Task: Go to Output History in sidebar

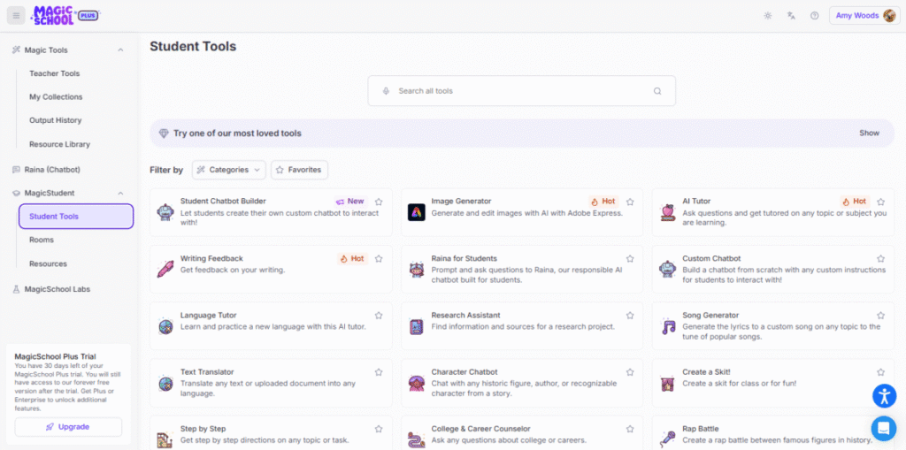Action: pos(55,120)
